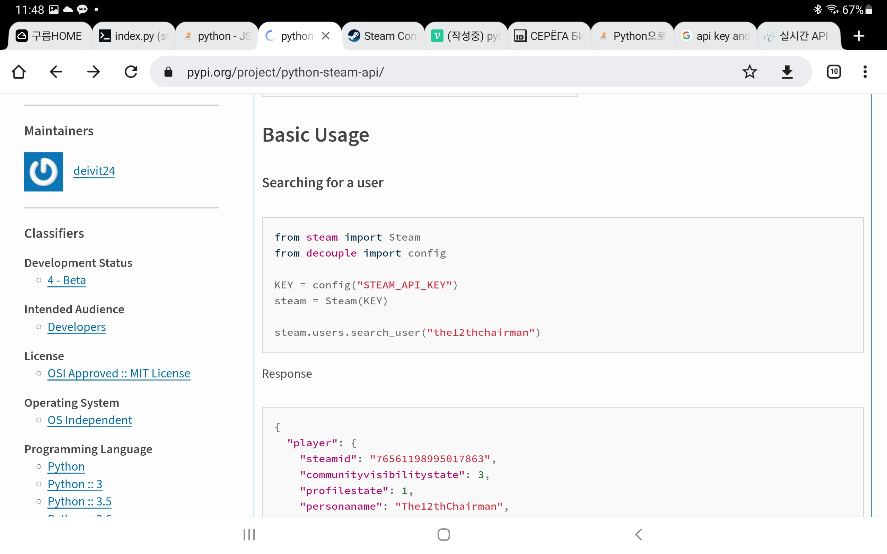Tap the Classifiers sidebar heading
887x554 pixels.
tap(54, 233)
